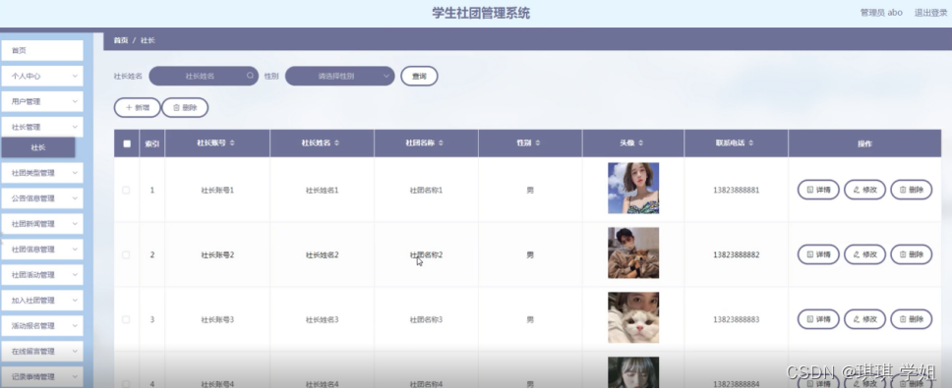This screenshot has width=952, height=391.
Task: Click the 社长姓名2 cell
Action: [322, 254]
